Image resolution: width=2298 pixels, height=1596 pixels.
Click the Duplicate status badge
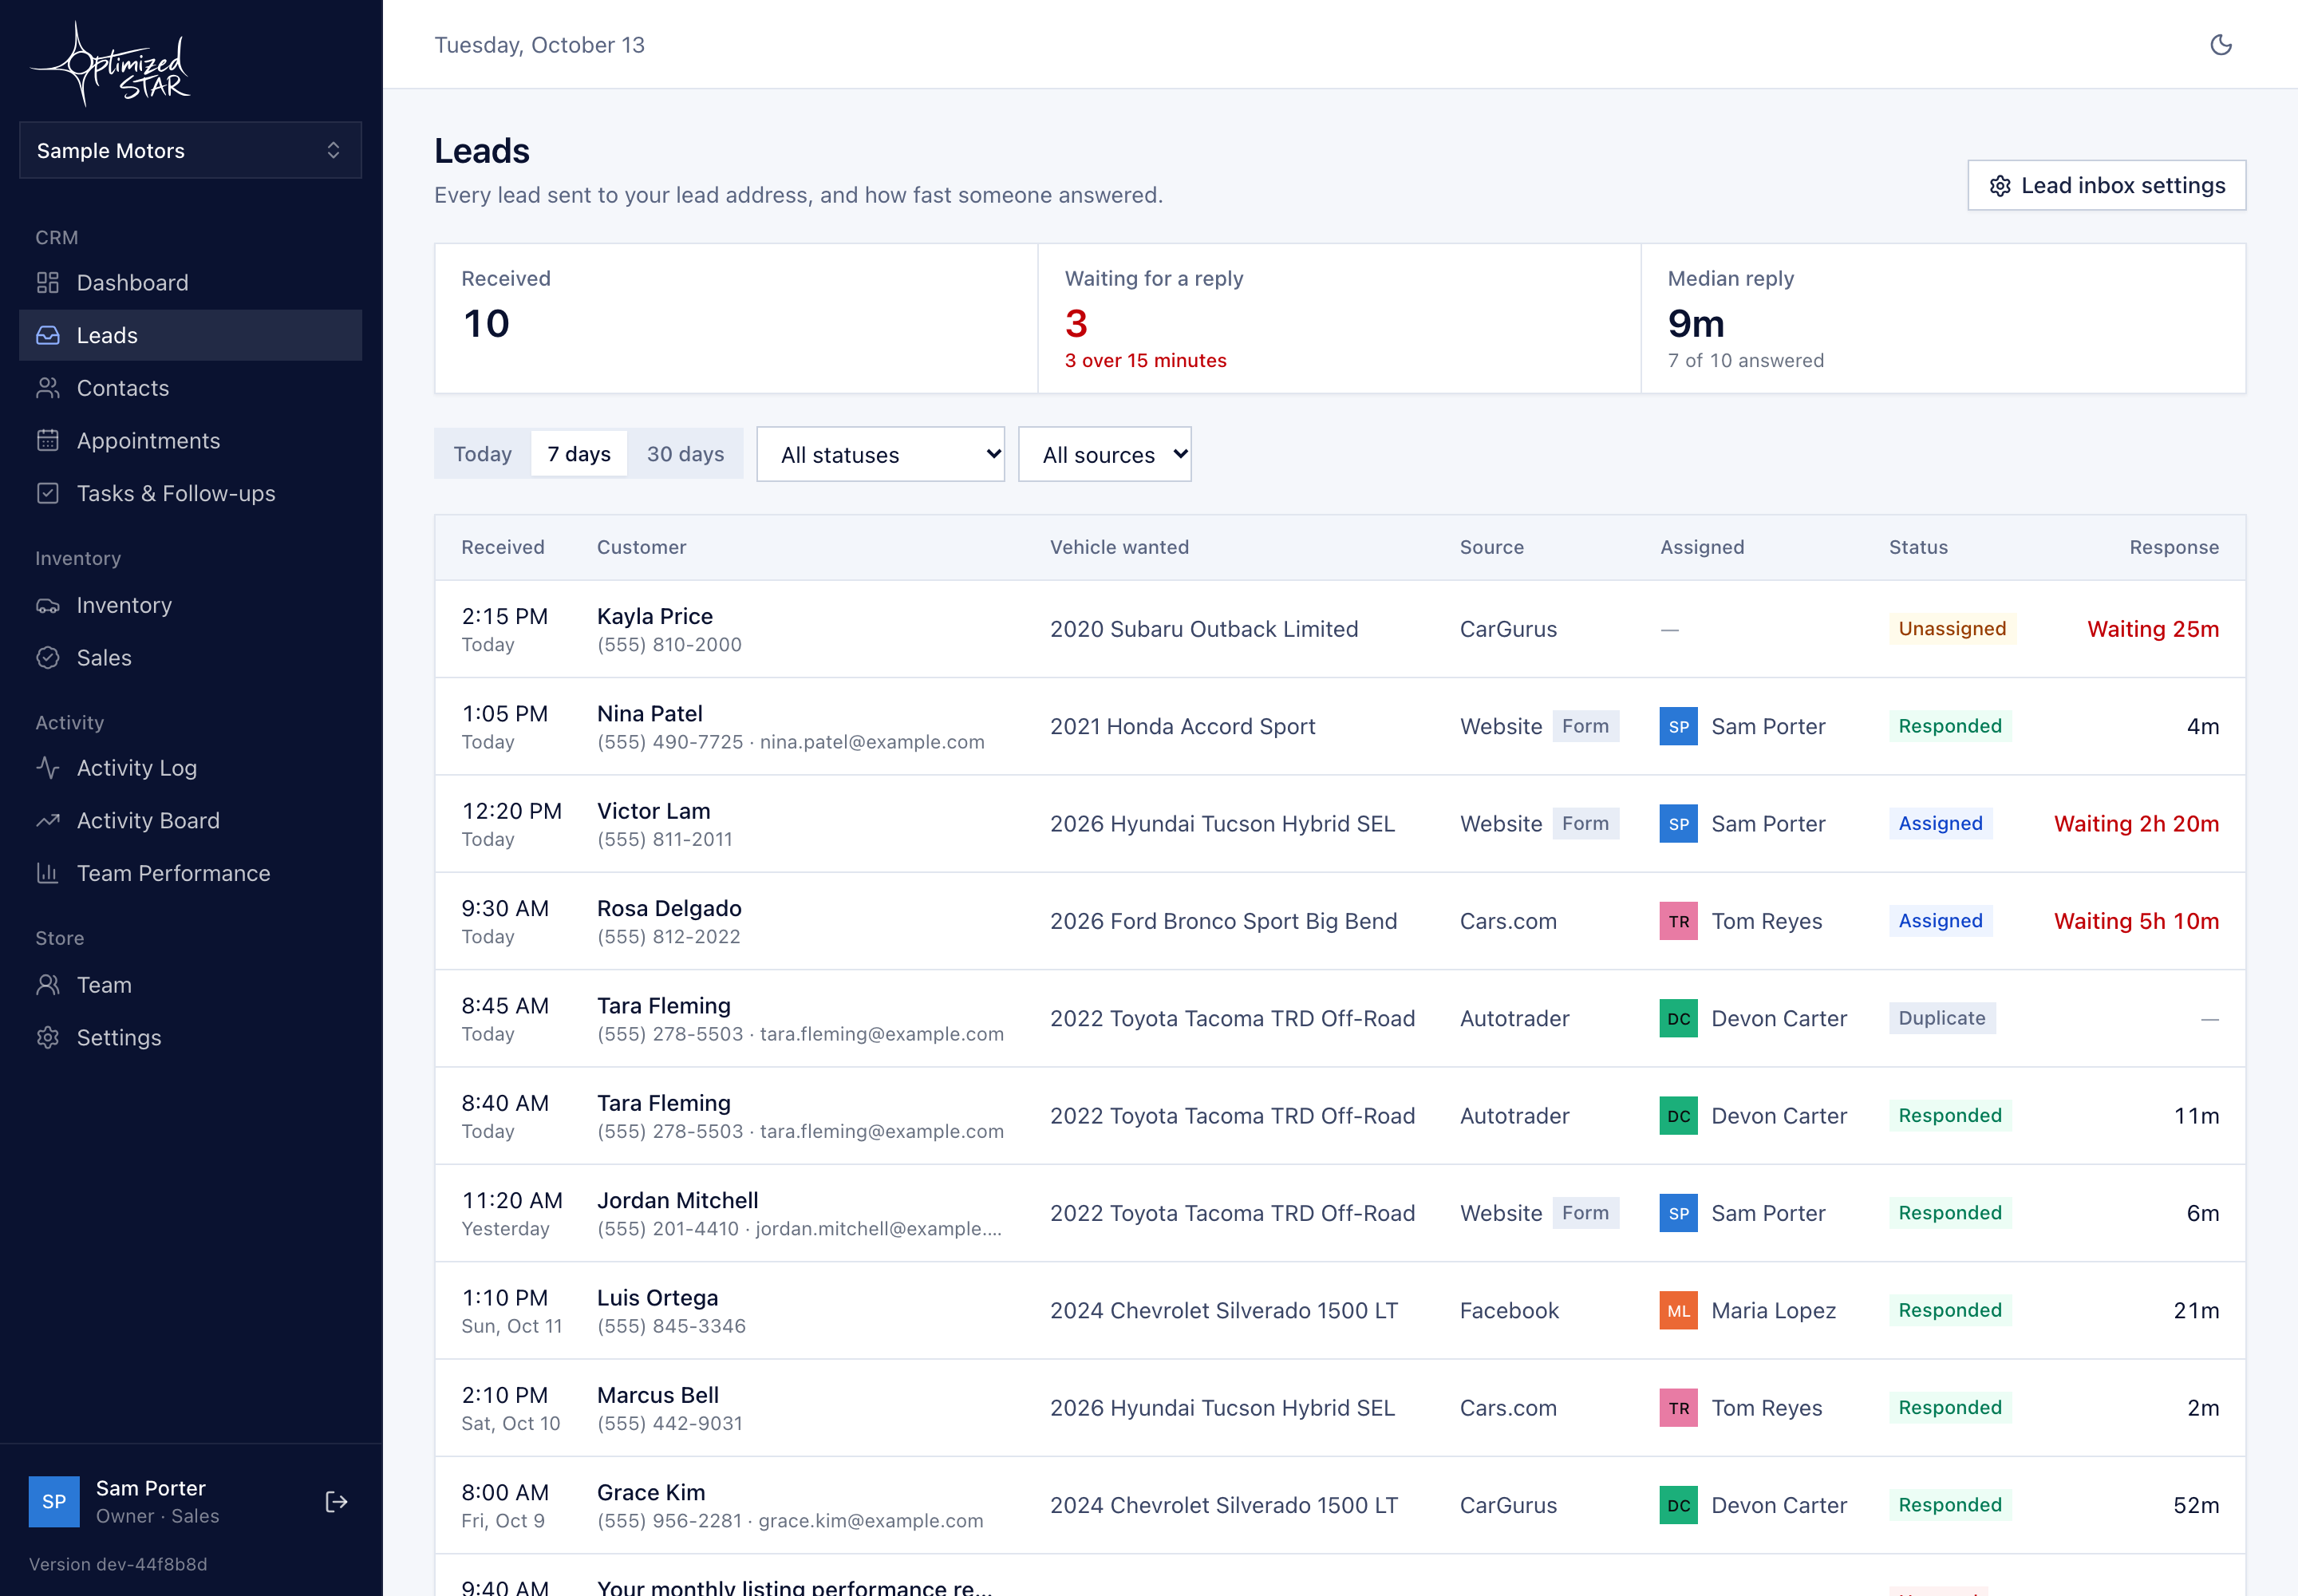click(x=1942, y=1018)
